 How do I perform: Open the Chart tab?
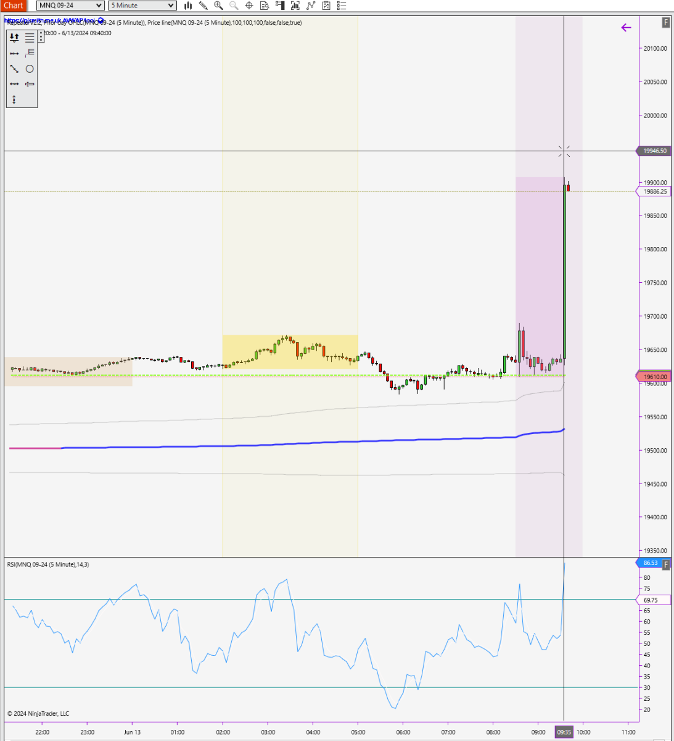14,6
